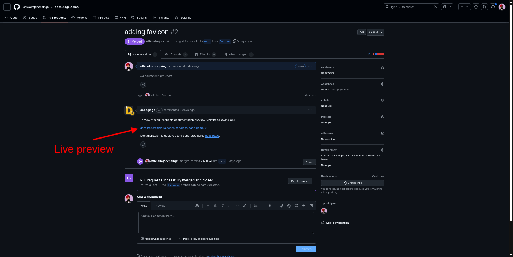Open the Commits tab of the pull request

click(x=176, y=54)
